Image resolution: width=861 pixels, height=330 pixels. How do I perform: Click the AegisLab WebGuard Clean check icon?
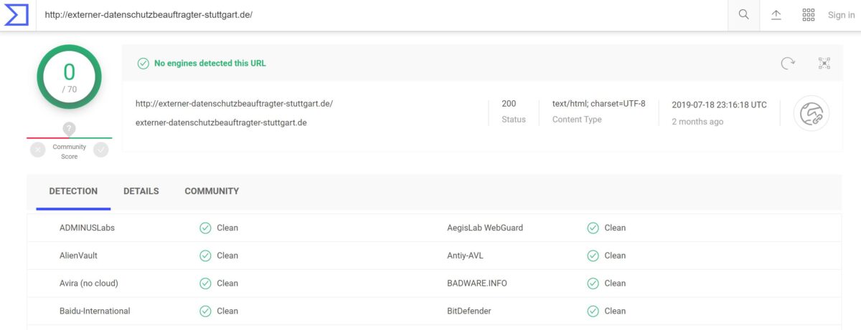[x=593, y=228]
